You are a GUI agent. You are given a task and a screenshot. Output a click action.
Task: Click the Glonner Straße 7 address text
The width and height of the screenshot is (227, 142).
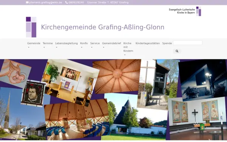(108, 3)
